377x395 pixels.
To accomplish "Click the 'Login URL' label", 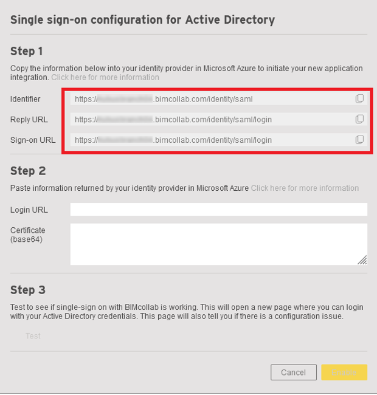I will 29,210.
